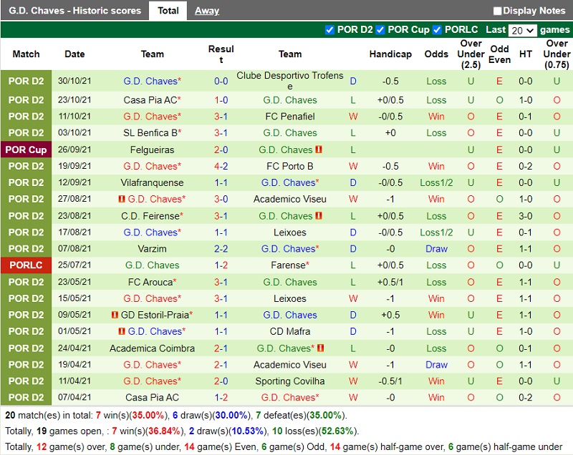Click the Draw odds in Varzim row
The width and height of the screenshot is (573, 455).
pyautogui.click(x=436, y=249)
